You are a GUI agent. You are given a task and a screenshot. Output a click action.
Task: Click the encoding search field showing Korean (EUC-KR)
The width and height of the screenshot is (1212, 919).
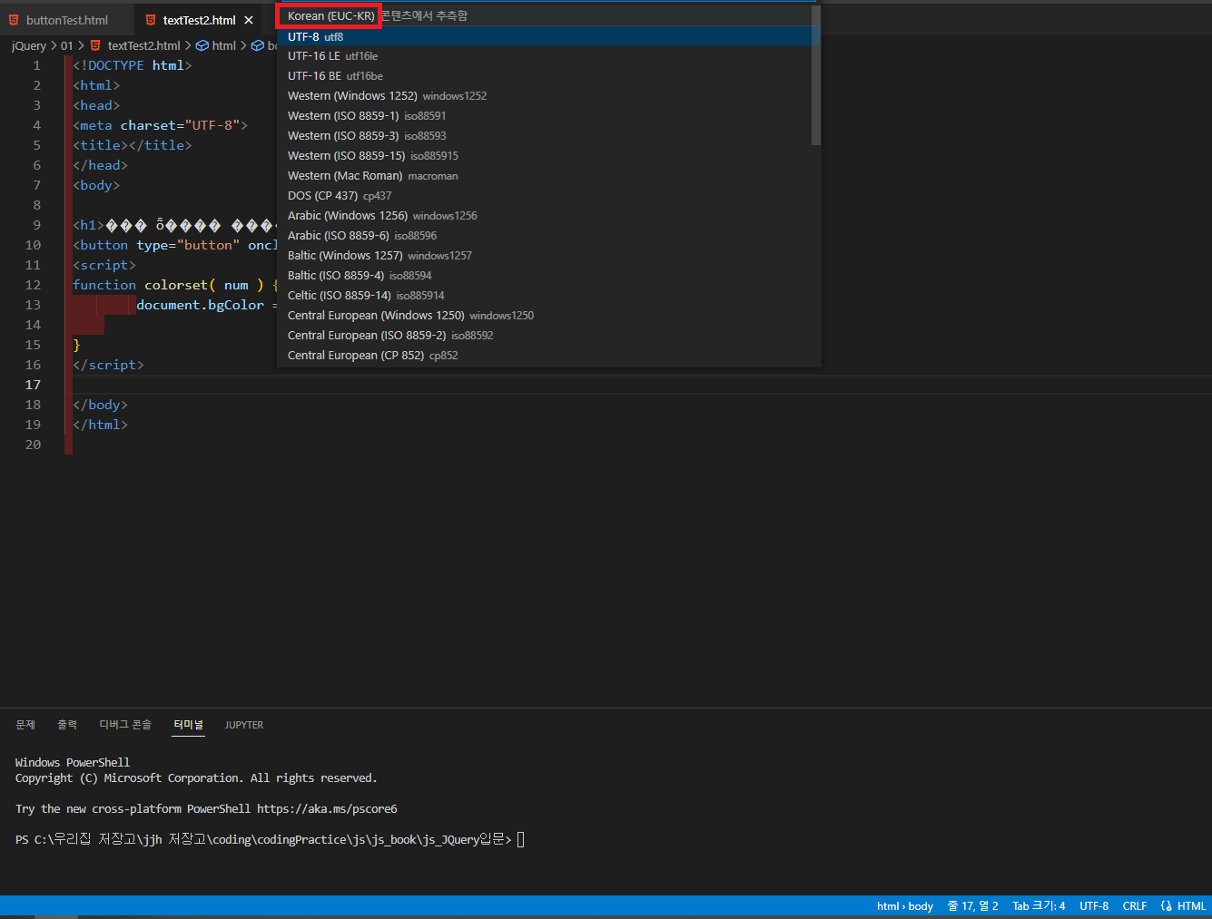[328, 15]
